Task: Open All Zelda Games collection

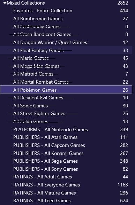Action: tap(66, 121)
